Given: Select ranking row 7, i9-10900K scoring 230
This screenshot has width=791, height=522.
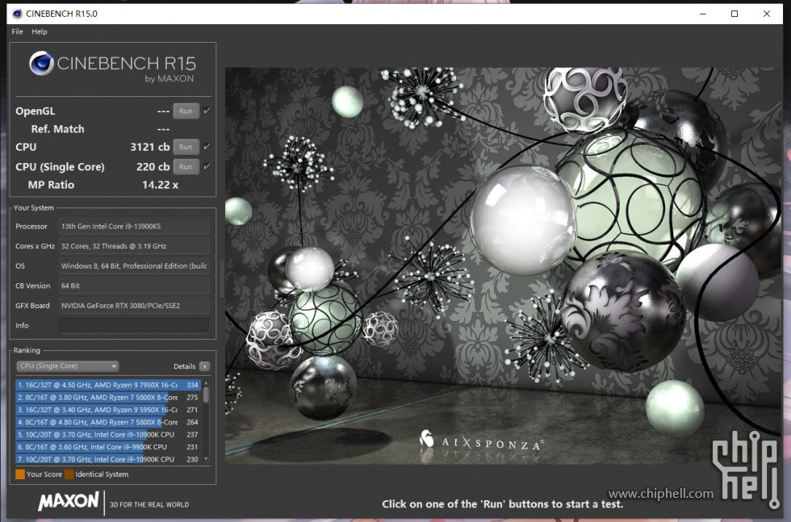Looking at the screenshot, I should click(x=108, y=459).
